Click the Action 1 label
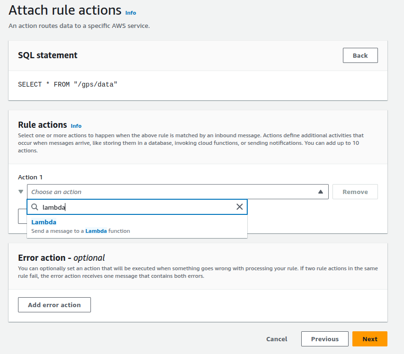404x354 pixels. click(x=30, y=177)
